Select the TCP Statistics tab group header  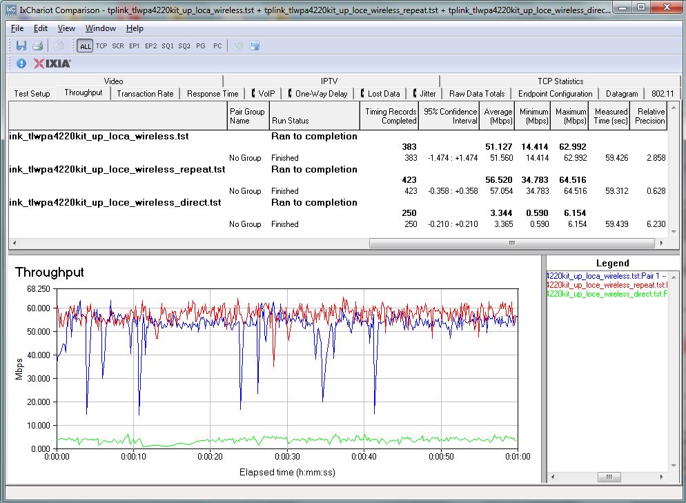point(560,81)
